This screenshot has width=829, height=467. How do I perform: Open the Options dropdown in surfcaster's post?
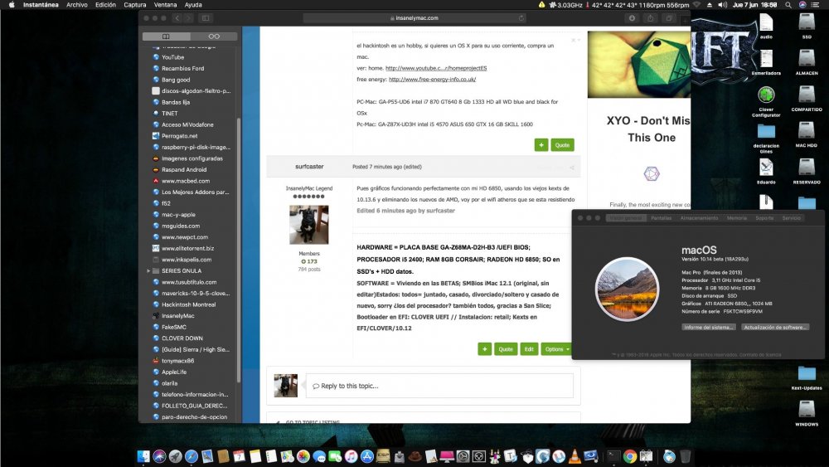557,349
